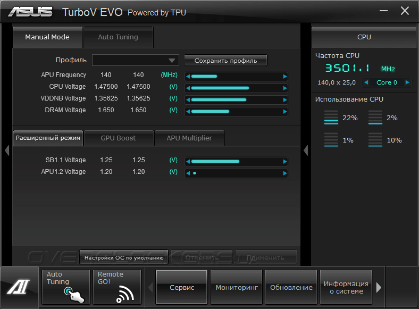Click the Применить button

tap(266, 258)
